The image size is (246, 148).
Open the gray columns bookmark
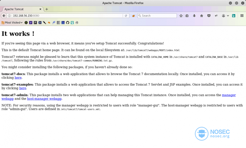click(58, 23)
